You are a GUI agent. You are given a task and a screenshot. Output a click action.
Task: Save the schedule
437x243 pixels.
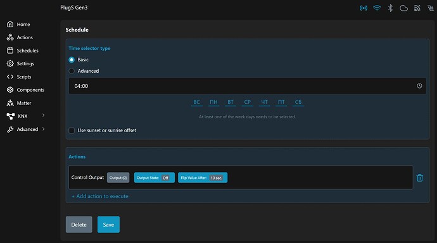pyautogui.click(x=108, y=225)
